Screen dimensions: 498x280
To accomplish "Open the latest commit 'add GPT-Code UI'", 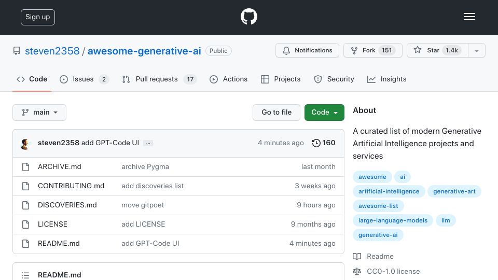I will (x=110, y=143).
